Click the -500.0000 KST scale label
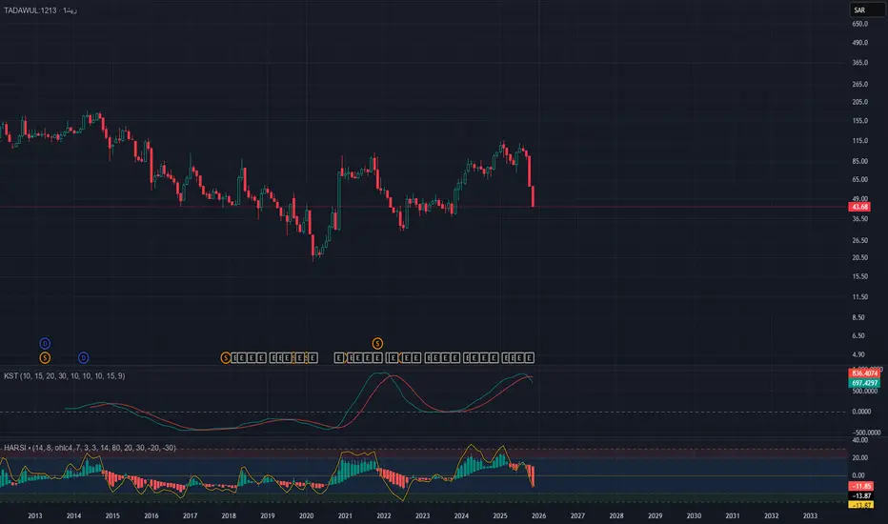This screenshot has width=888, height=524. point(866,433)
